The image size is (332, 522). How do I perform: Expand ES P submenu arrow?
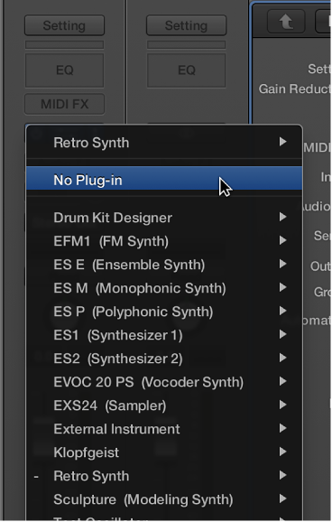point(282,311)
